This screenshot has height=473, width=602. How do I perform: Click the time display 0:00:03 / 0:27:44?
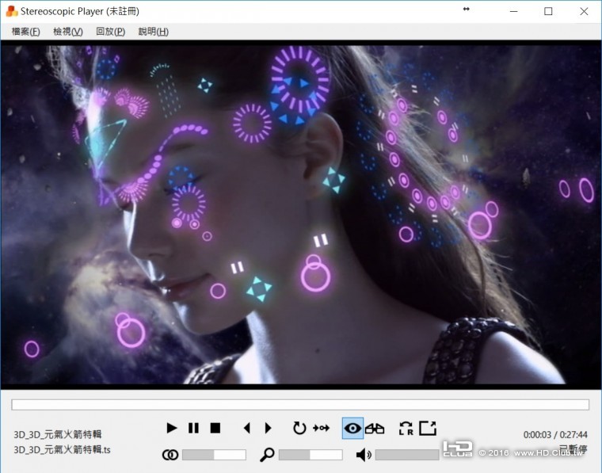tap(555, 435)
